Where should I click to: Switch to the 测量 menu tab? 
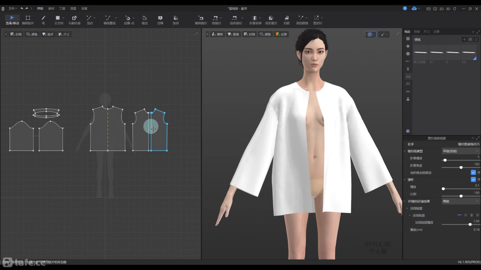[73, 8]
